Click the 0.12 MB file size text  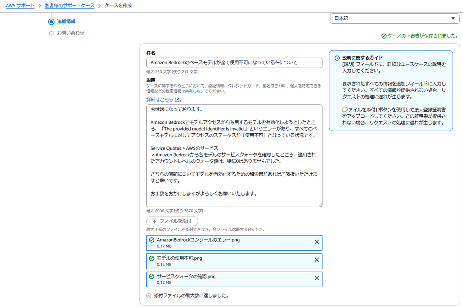(164, 283)
